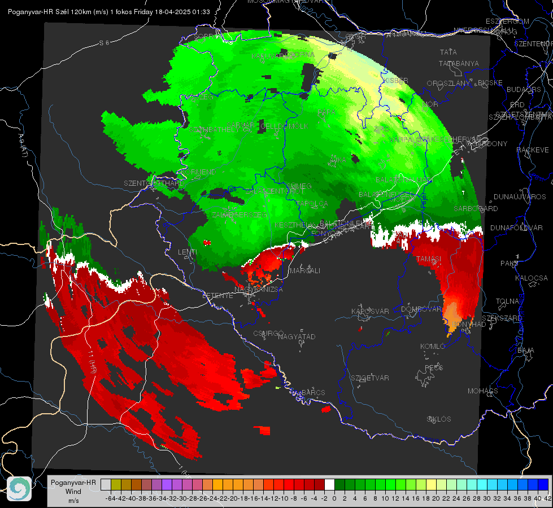
Task: Click the SIKLOS town label
Action: (x=439, y=419)
